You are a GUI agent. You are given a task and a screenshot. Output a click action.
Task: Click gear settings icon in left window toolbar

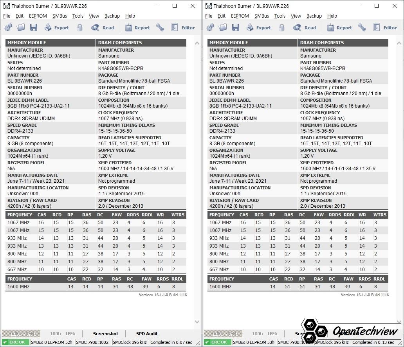[8, 27]
